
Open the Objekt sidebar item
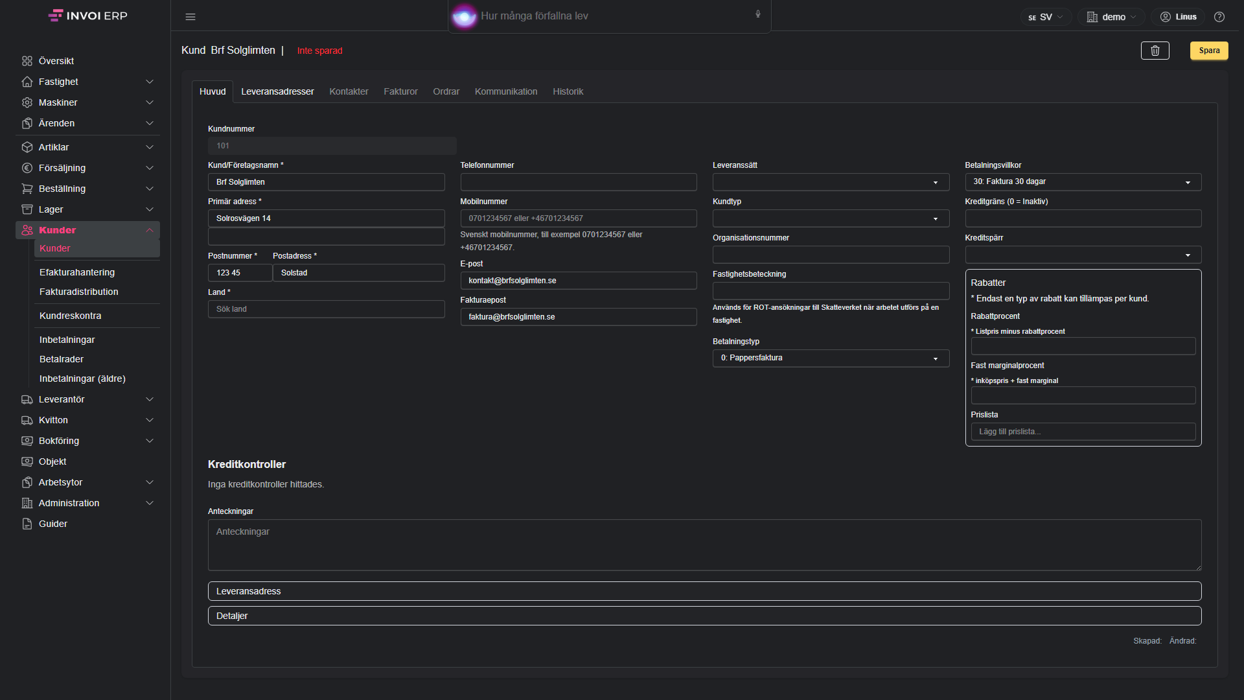(52, 461)
